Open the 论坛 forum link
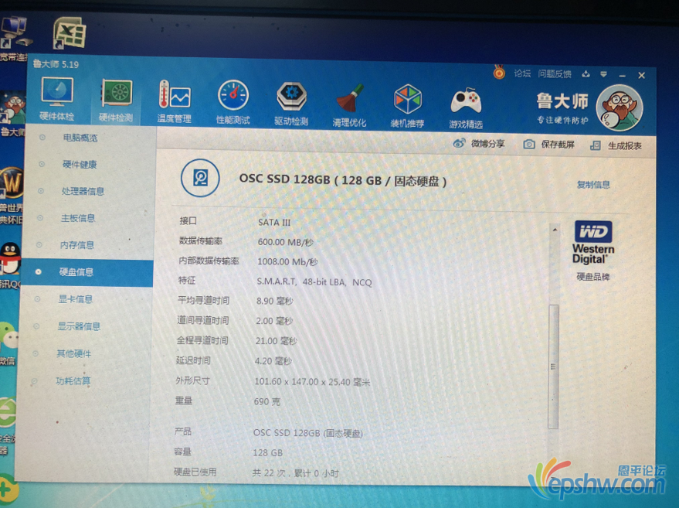The image size is (679, 508). [x=522, y=73]
